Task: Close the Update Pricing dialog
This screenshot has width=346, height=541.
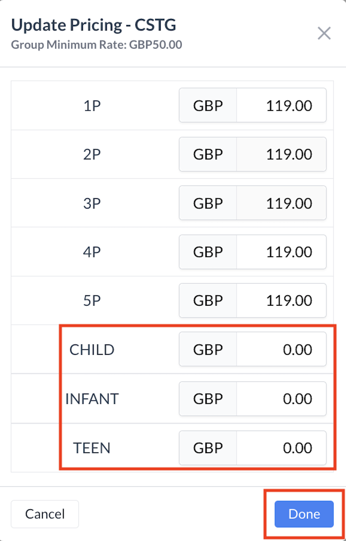Action: point(324,33)
